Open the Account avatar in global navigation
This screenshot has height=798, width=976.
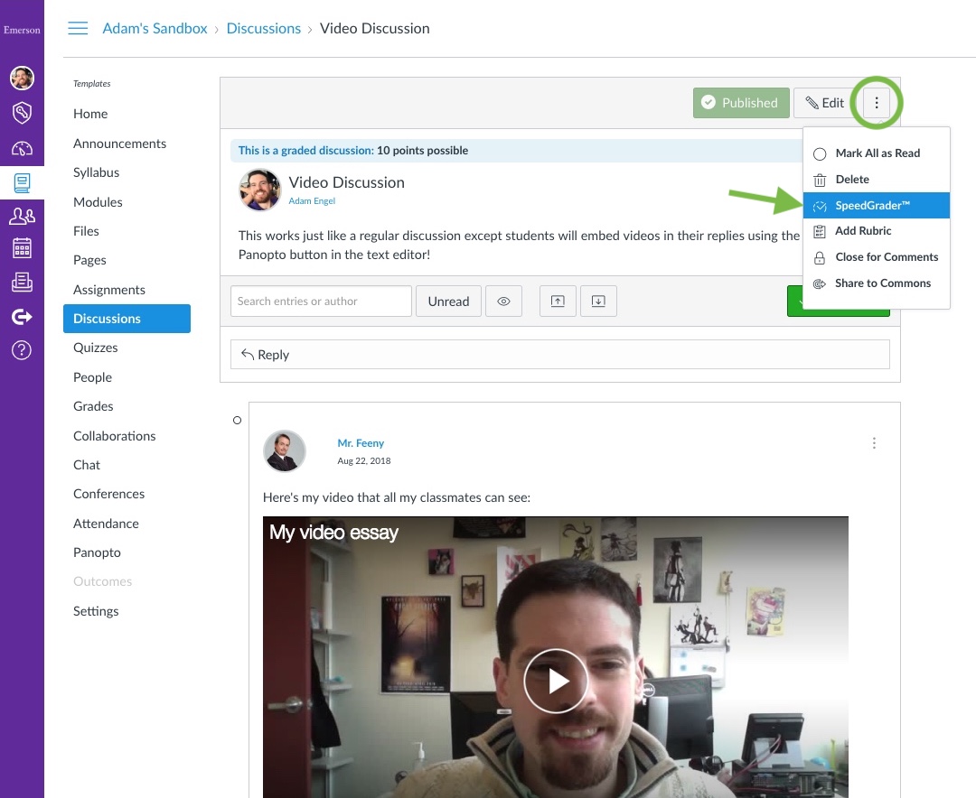coord(22,78)
